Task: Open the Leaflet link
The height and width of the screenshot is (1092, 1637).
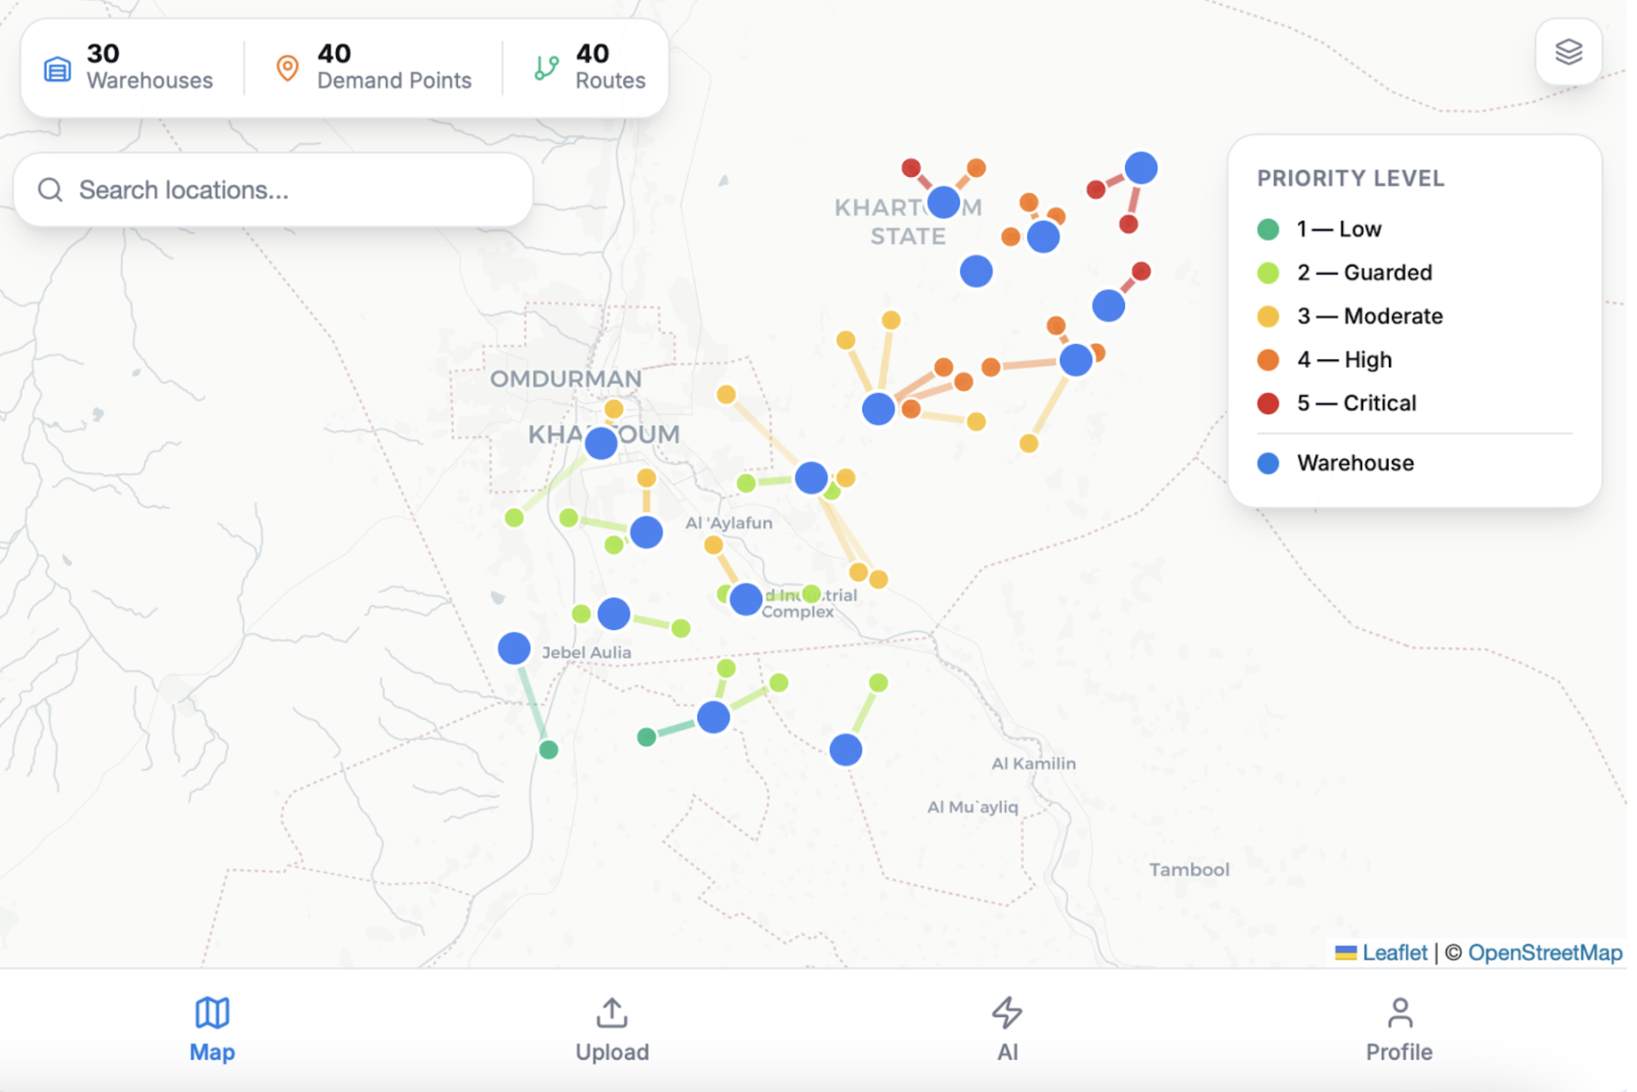Action: 1394,953
